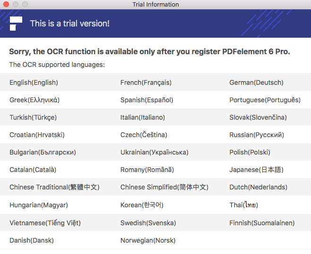Select the Finnish(Suomalainen) entry
The height and width of the screenshot is (254, 311).
click(x=262, y=223)
